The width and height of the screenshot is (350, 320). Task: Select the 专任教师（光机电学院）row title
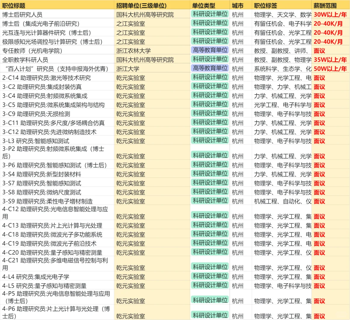tap(33, 50)
